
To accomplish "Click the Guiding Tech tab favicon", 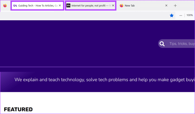I will pyautogui.click(x=15, y=6).
